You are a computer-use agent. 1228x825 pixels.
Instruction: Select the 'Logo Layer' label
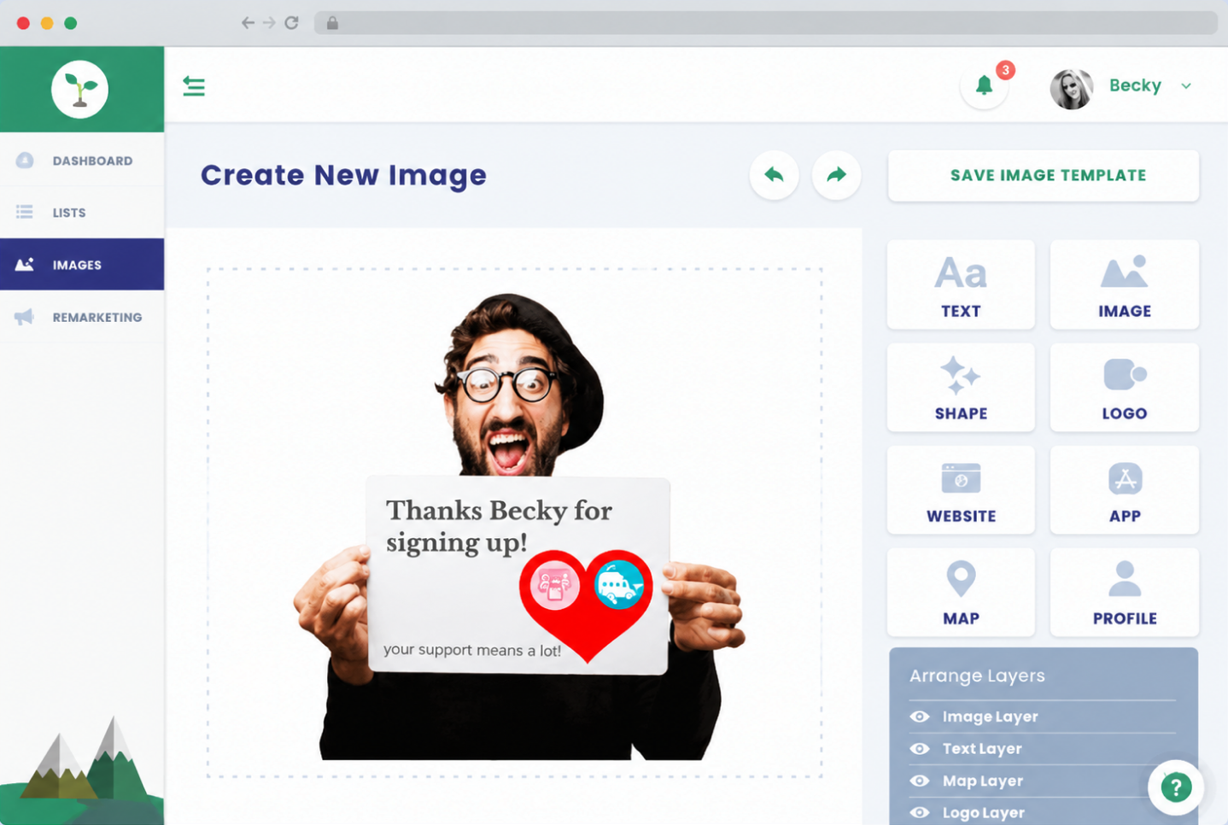pyautogui.click(x=983, y=813)
